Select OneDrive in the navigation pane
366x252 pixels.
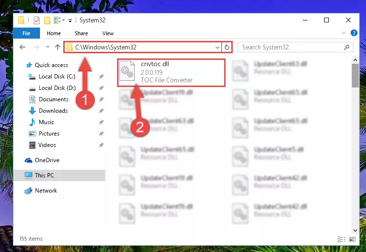pos(47,160)
